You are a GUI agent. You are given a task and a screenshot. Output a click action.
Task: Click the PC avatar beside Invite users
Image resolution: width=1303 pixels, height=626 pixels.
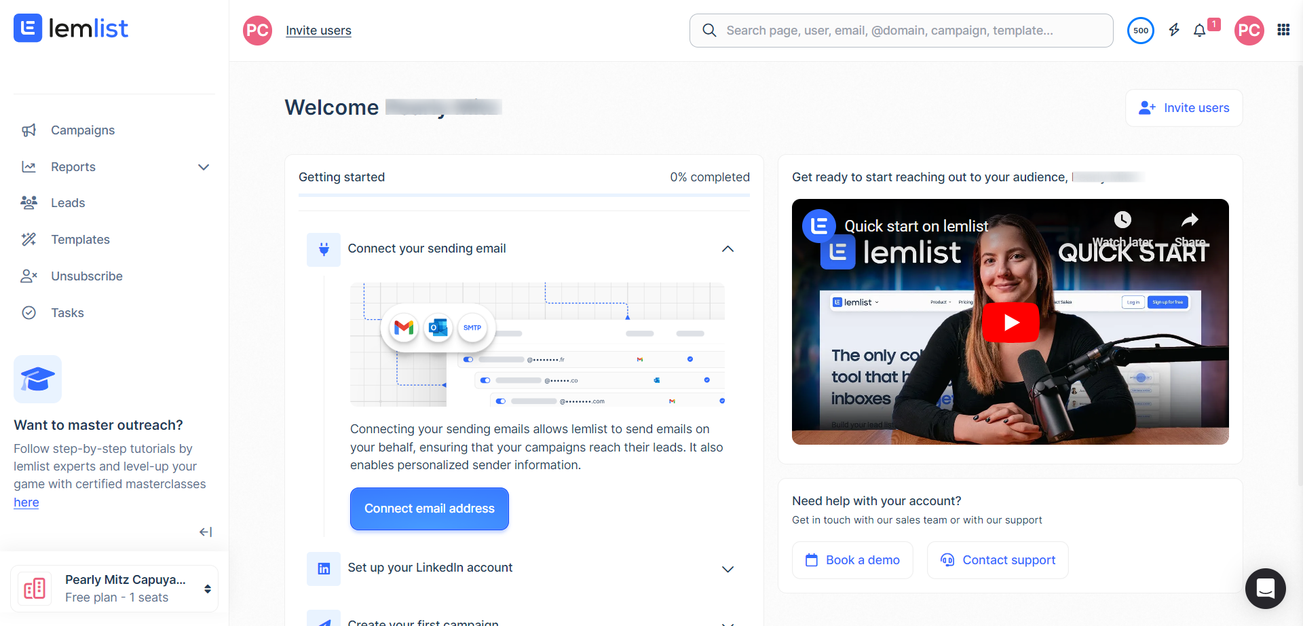pyautogui.click(x=257, y=31)
